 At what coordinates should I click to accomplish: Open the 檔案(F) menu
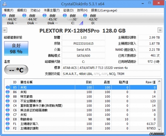pos(9,10)
